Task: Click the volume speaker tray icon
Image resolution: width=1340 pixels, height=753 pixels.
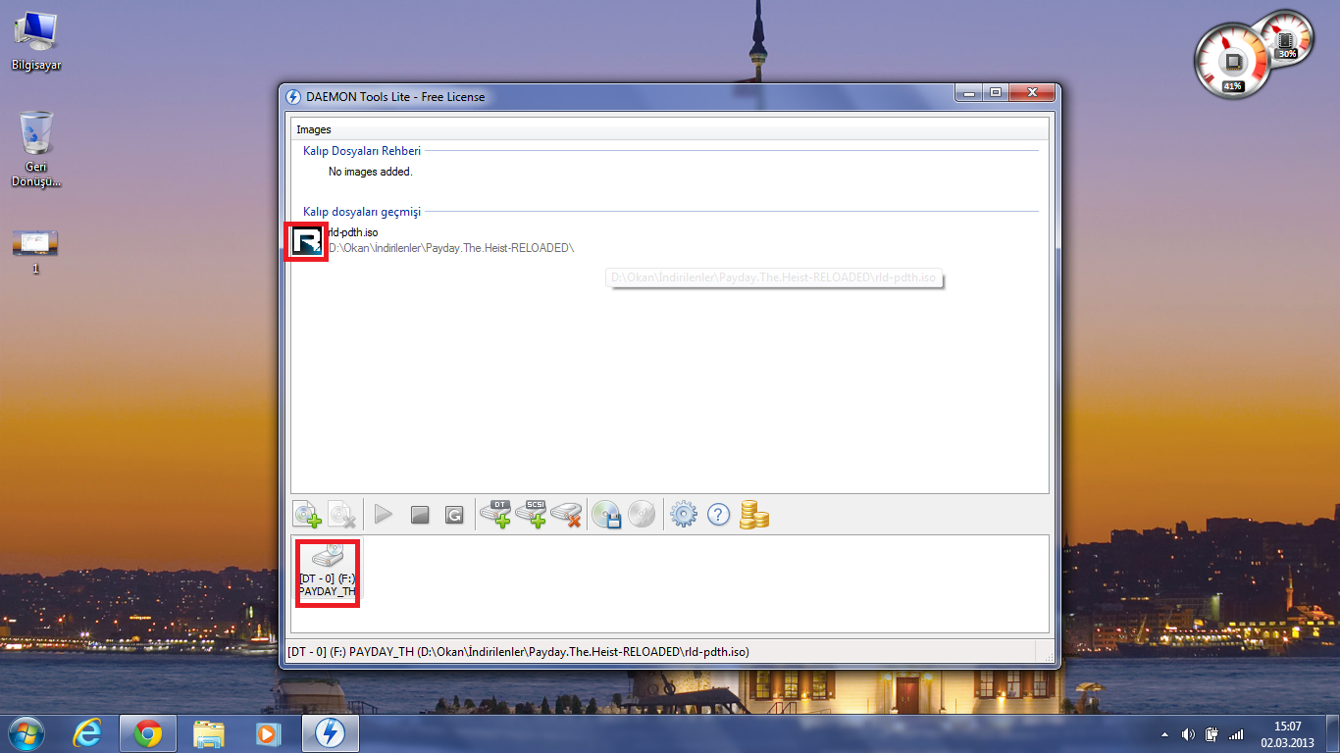Action: coord(1188,734)
